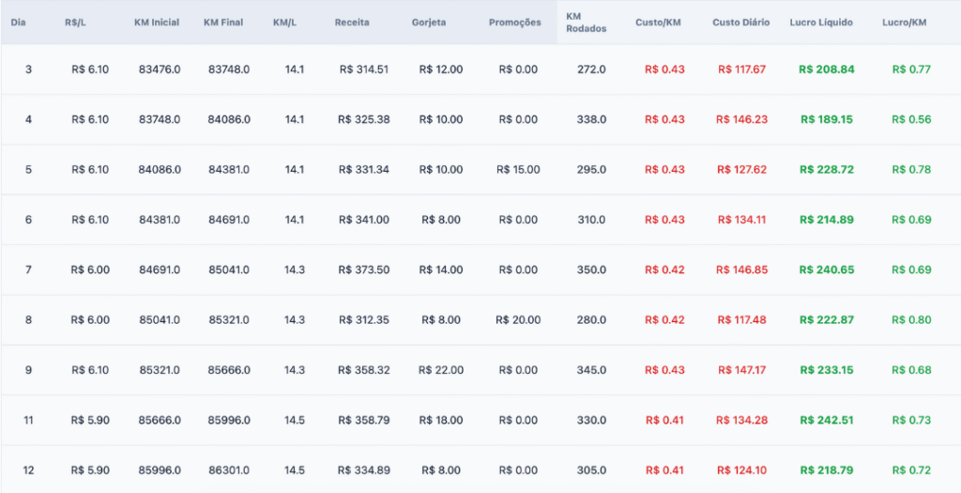Click the R$ 20.00 promotions cell
Screen dimensions: 961x493
coord(519,320)
